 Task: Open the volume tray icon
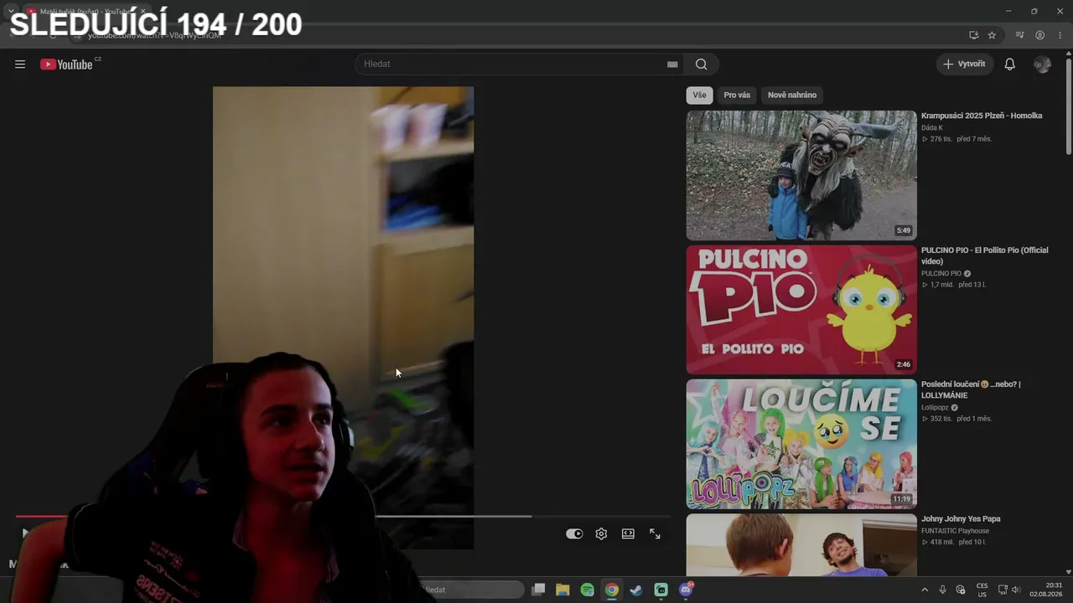[x=1017, y=590]
